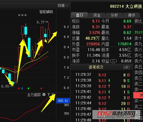Click the first red triangle marker below candles

[19, 89]
